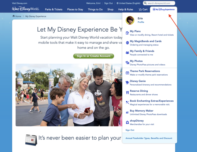Click My Disney Experience breadcrumb

point(36,16)
